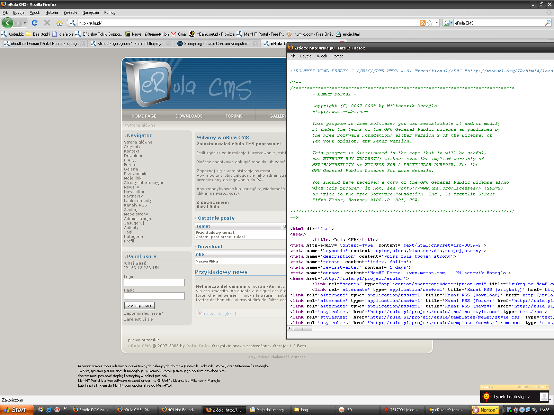Open the address bar history dropdown

[437, 23]
